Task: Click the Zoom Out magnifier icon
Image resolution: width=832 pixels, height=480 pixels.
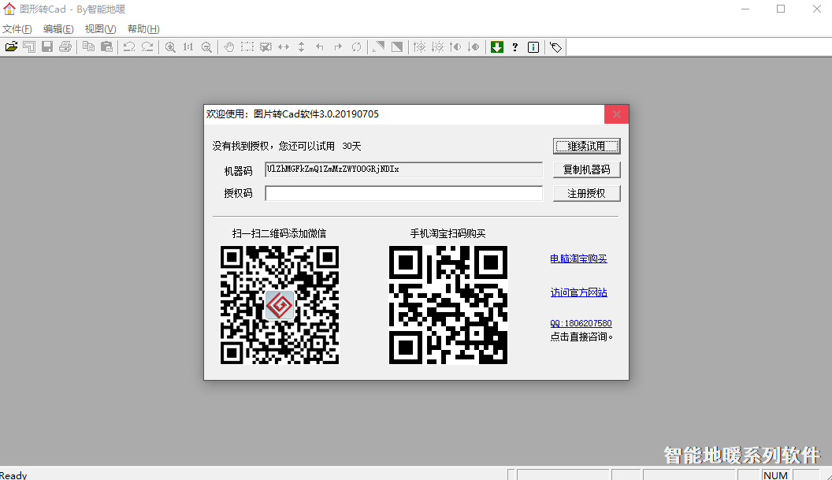Action: [x=206, y=47]
